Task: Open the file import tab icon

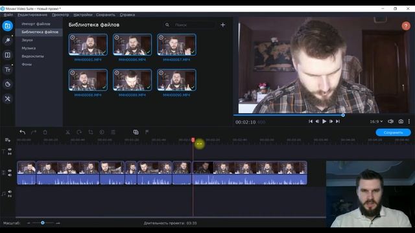Action: tap(7, 26)
